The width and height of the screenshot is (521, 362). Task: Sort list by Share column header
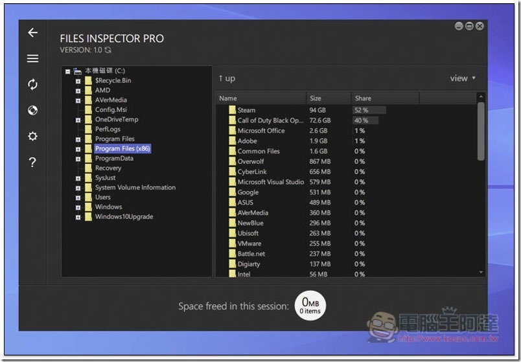[x=385, y=98]
